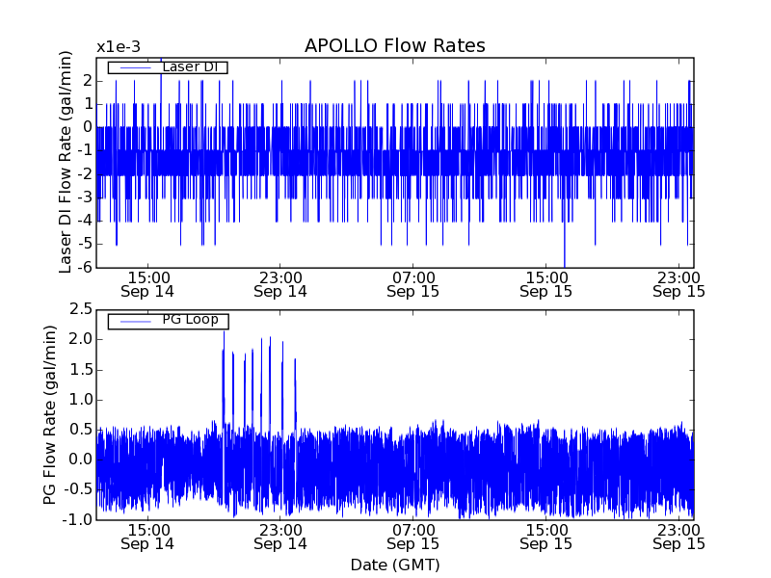
Task: Click the deepest dip reaching -6 in Laser DI plot
Action: (565, 262)
